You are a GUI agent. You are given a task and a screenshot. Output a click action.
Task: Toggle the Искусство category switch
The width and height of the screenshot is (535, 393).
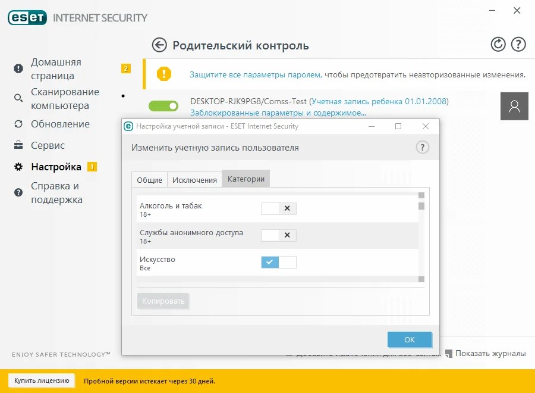coord(278,262)
